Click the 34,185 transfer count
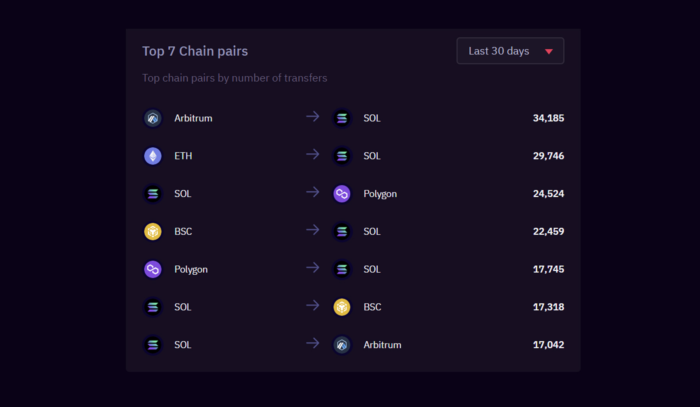This screenshot has width=700, height=407. (x=548, y=118)
